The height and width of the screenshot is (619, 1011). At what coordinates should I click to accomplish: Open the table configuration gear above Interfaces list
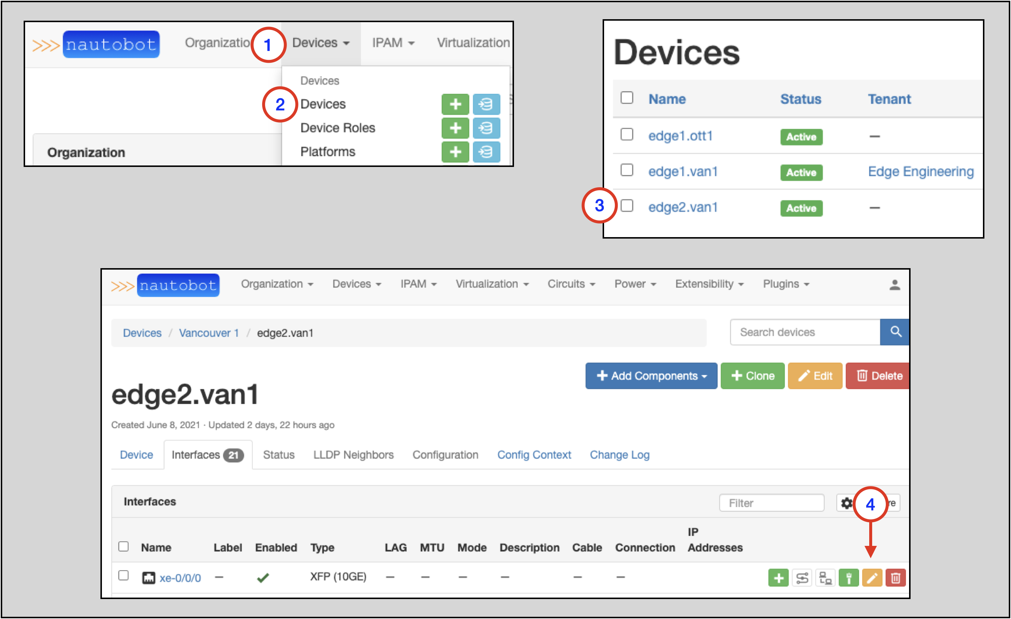[846, 503]
